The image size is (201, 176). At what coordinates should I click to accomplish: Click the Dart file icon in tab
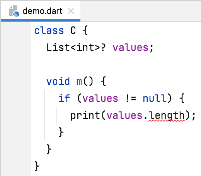[14, 11]
